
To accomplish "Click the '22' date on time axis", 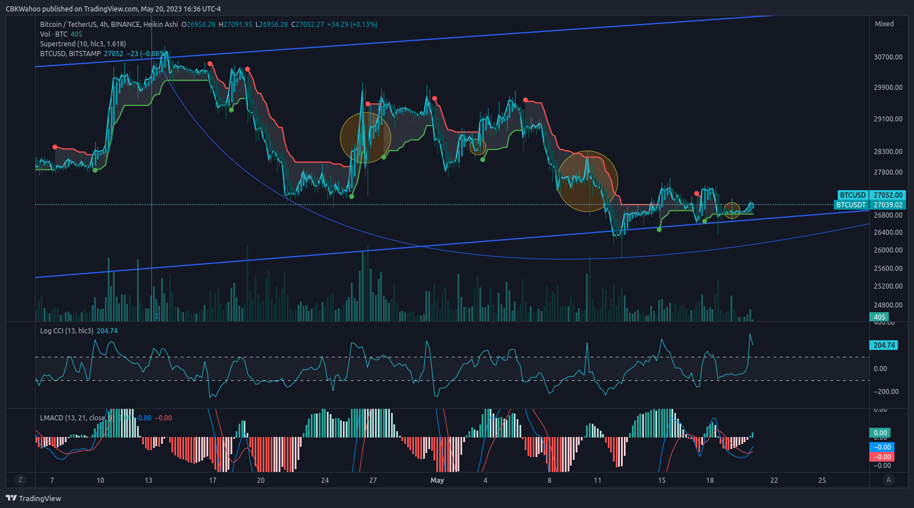I will click(x=774, y=481).
